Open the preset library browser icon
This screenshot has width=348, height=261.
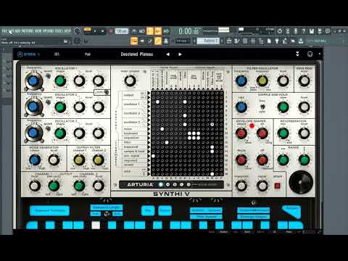tap(57, 54)
